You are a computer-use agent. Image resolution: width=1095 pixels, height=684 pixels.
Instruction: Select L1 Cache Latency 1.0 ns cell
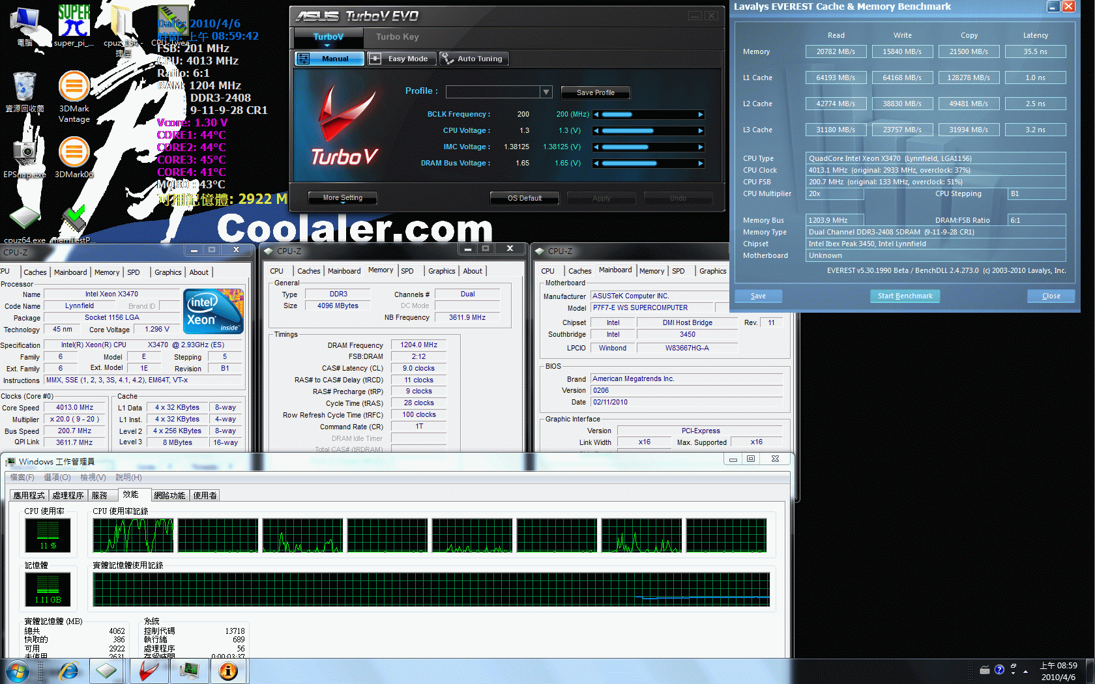pos(1035,78)
